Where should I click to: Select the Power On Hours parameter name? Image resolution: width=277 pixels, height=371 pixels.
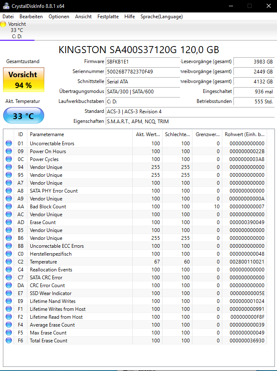point(48,151)
